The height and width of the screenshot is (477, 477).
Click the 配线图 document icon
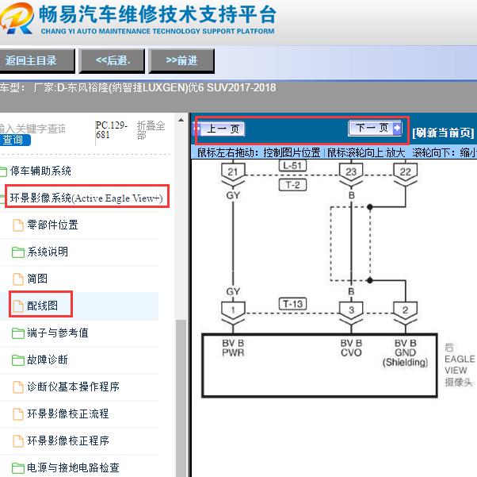click(x=18, y=306)
